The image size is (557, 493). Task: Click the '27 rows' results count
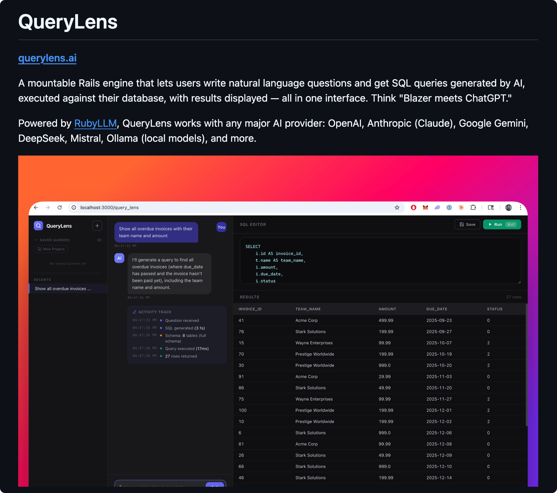point(514,297)
